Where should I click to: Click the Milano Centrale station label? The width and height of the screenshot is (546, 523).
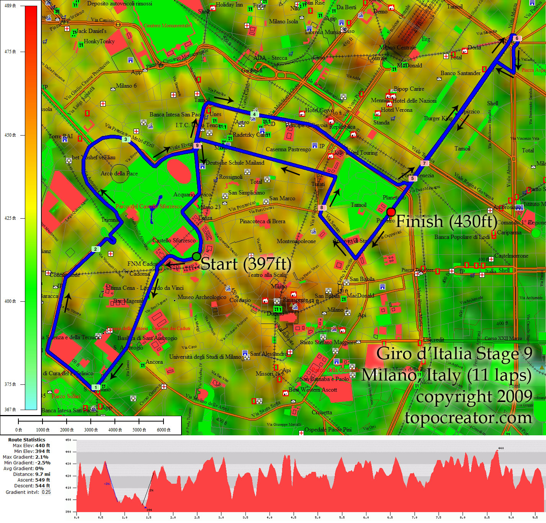pyautogui.click(x=397, y=48)
